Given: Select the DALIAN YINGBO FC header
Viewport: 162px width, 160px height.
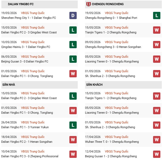Looking at the screenshot, I should click(21, 4).
